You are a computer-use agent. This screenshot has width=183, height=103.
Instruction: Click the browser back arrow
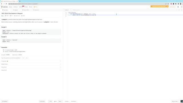[1, 4]
